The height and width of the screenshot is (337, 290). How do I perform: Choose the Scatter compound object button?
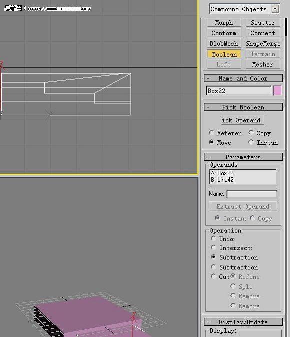click(x=263, y=23)
